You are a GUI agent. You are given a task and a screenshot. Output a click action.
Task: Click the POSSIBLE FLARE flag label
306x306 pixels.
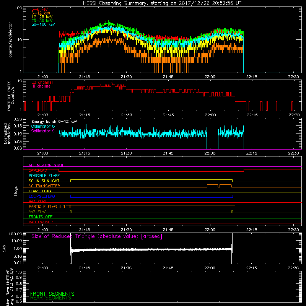tap(44, 176)
